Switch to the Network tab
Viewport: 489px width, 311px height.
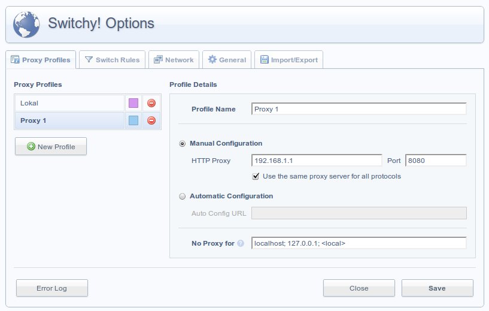(x=174, y=60)
